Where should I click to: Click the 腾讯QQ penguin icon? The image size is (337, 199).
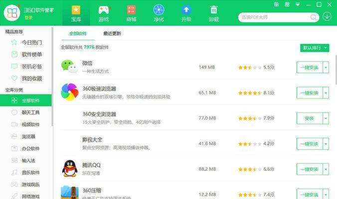click(x=70, y=168)
